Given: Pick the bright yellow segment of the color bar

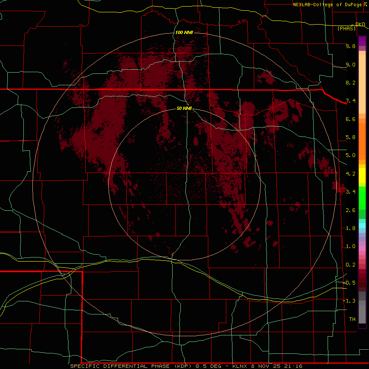Looking at the screenshot, I should pyautogui.click(x=362, y=175).
